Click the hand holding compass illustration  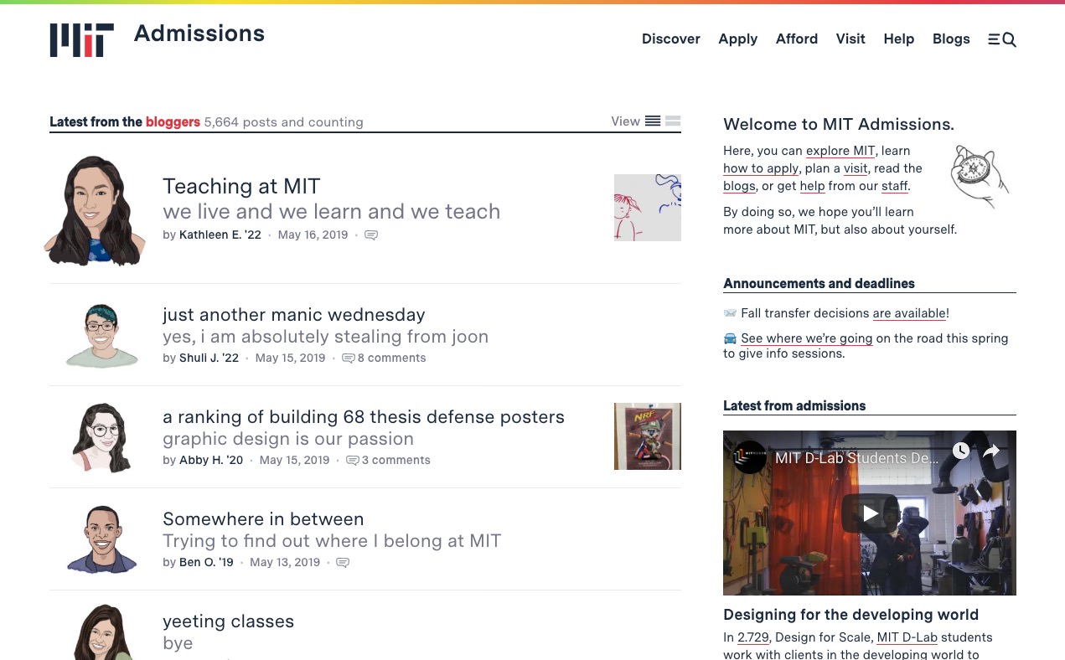pyautogui.click(x=980, y=176)
